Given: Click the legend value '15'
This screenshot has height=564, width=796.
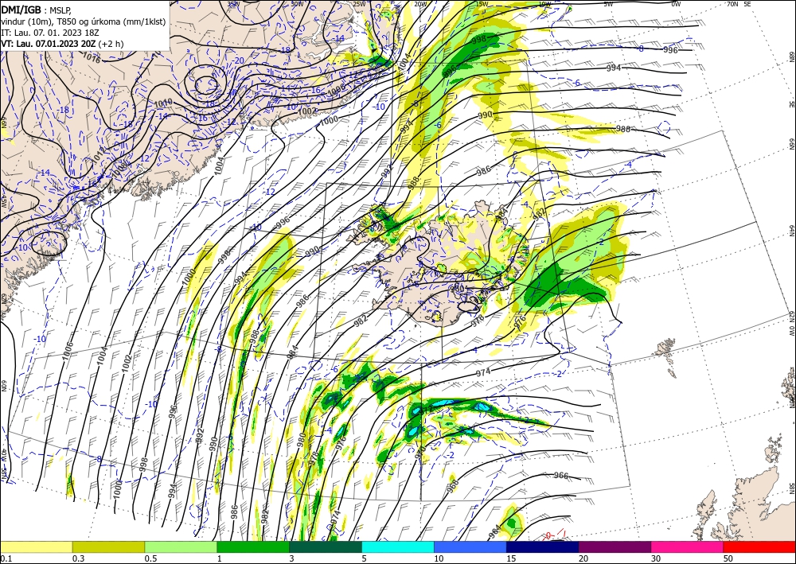Looking at the screenshot, I should (511, 558).
